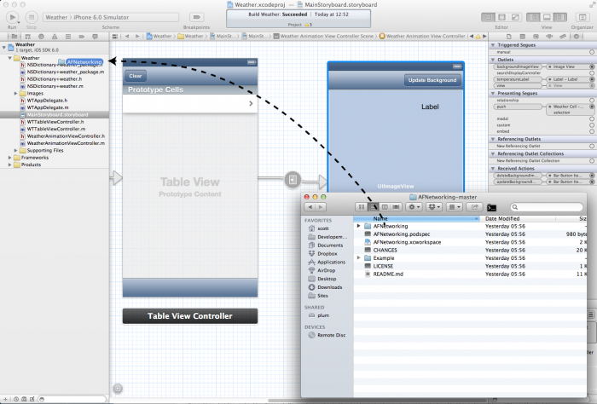Toggle the Navigator pane visibility

[x=532, y=17]
